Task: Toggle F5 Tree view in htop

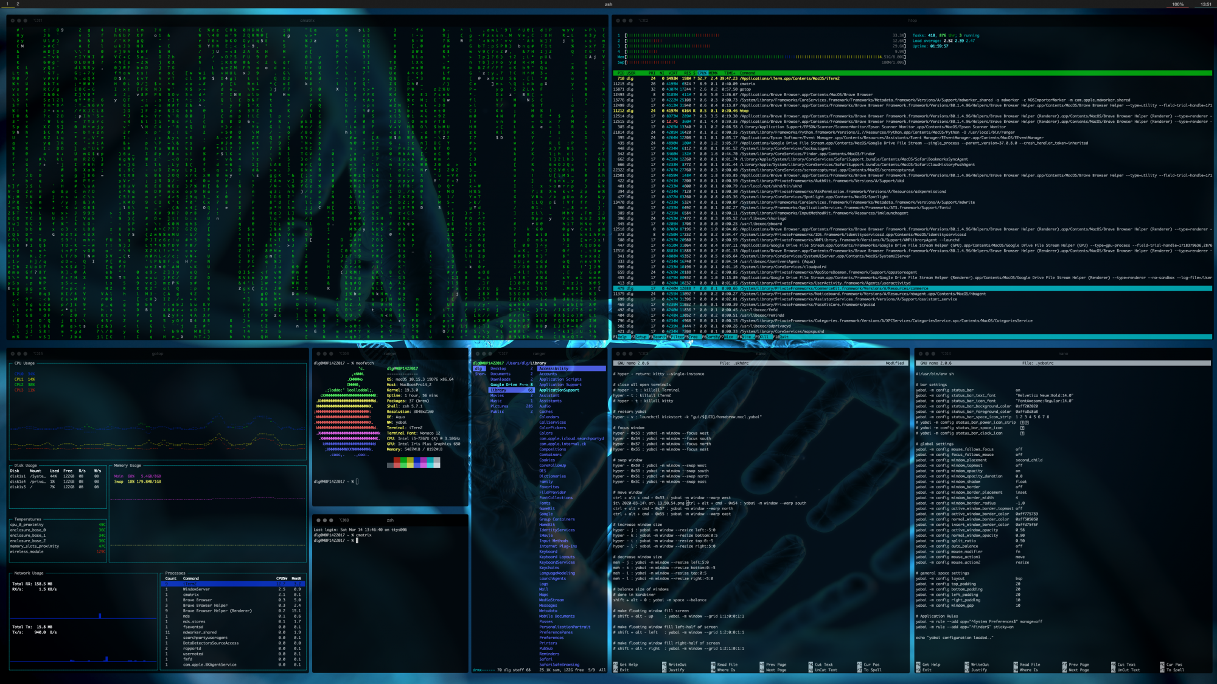Action: pyautogui.click(x=692, y=337)
